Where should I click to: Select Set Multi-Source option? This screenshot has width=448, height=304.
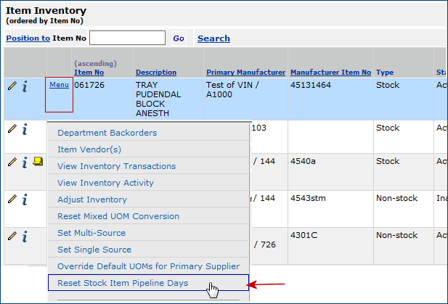[91, 233]
